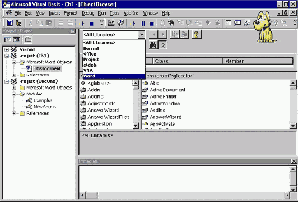Click the View Microsoft Word icon
The image size is (298, 202).
tap(10, 23)
